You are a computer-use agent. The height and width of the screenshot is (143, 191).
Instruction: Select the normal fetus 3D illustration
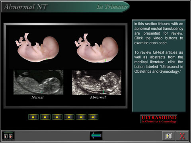[37, 47]
